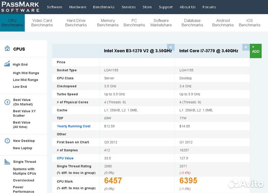
Task: Click the Yearly Running Cost link
Action: click(x=73, y=126)
